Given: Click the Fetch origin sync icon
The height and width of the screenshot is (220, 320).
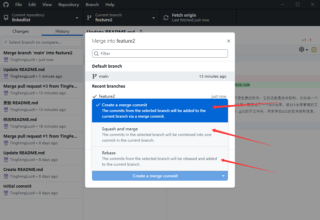Looking at the screenshot, I should [x=166, y=18].
